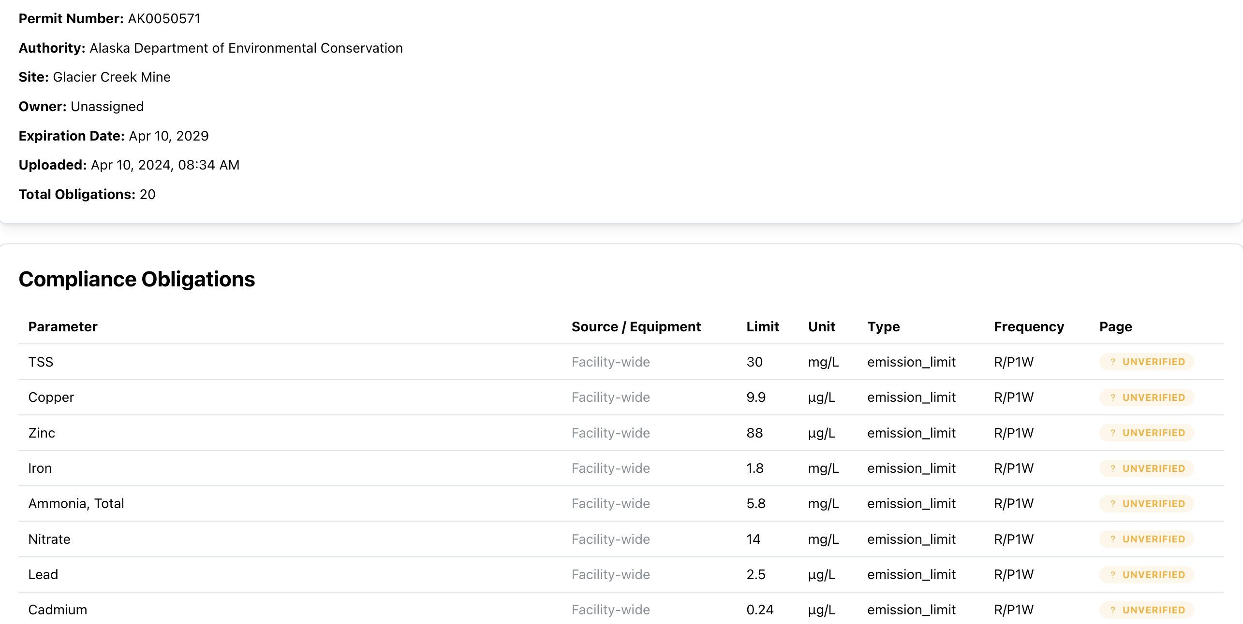Click Facility-wide in the Cadmium row
Viewport: 1243px width, 624px height.
pos(610,610)
